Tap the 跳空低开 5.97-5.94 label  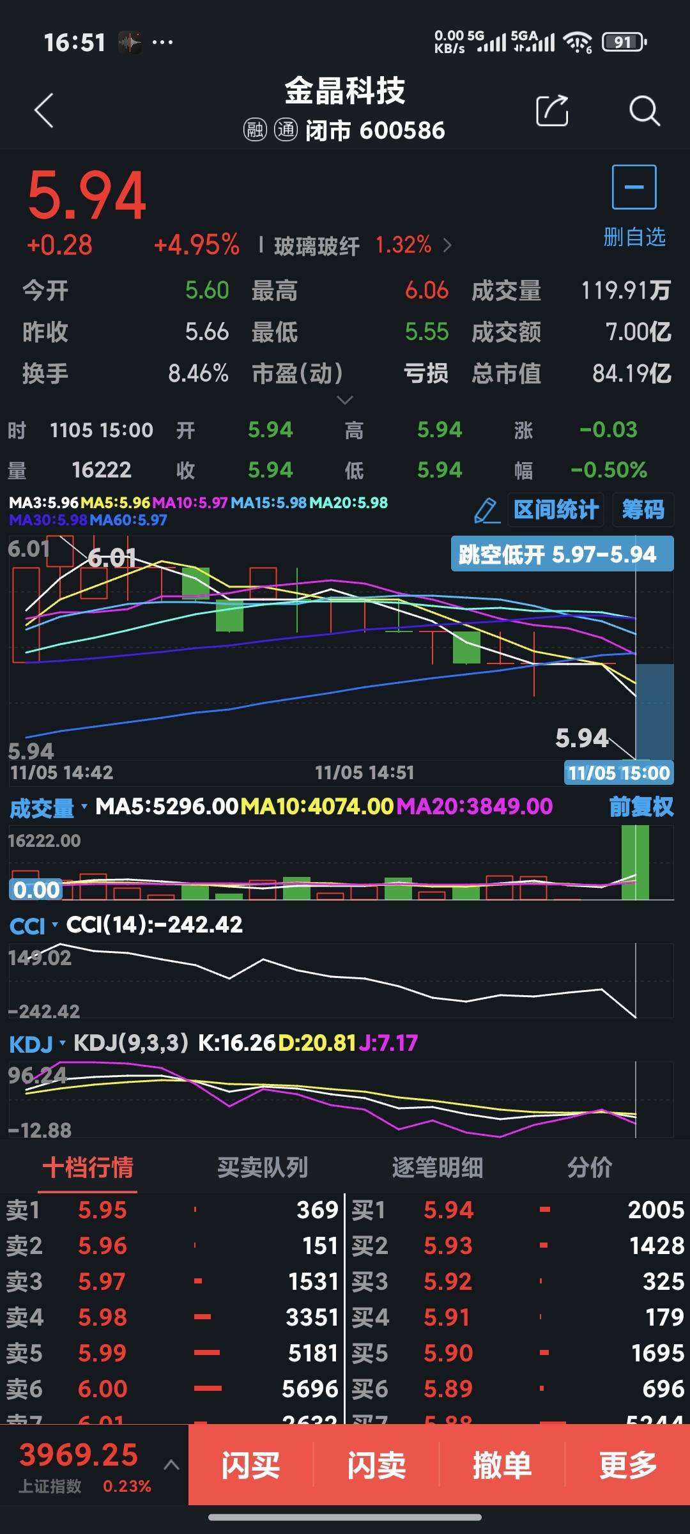point(562,554)
